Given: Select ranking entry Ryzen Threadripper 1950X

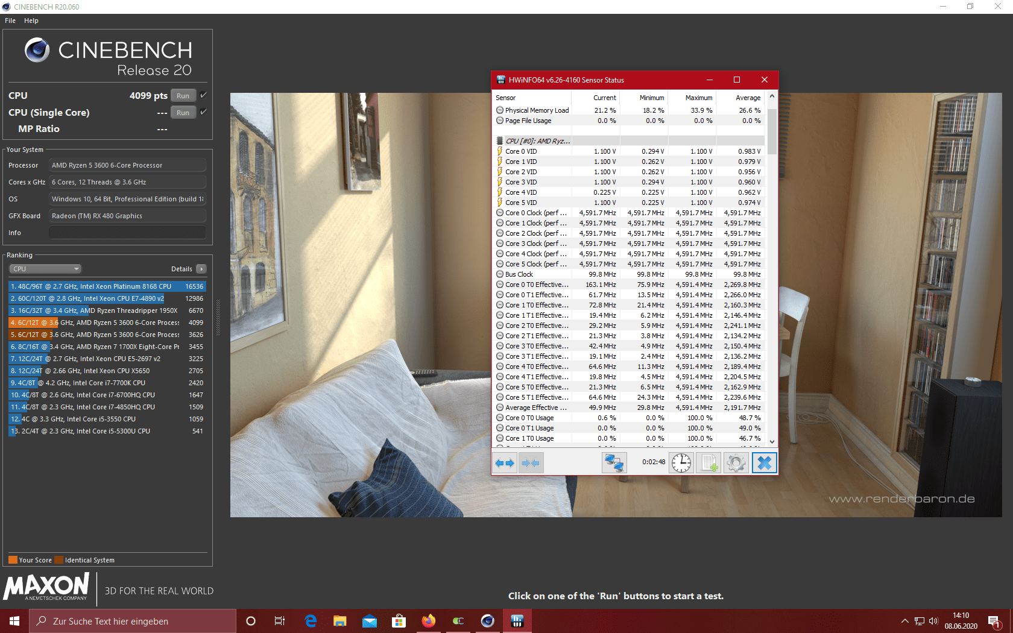Looking at the screenshot, I should pyautogui.click(x=107, y=310).
